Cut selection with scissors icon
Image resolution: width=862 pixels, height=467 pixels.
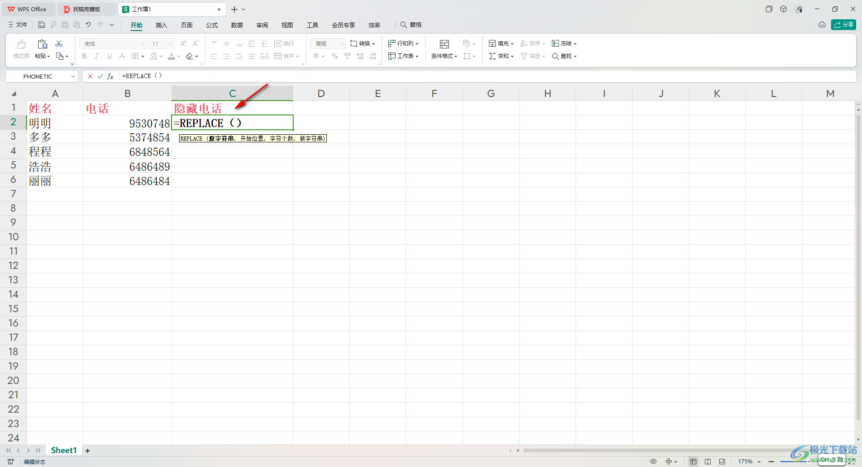point(59,44)
